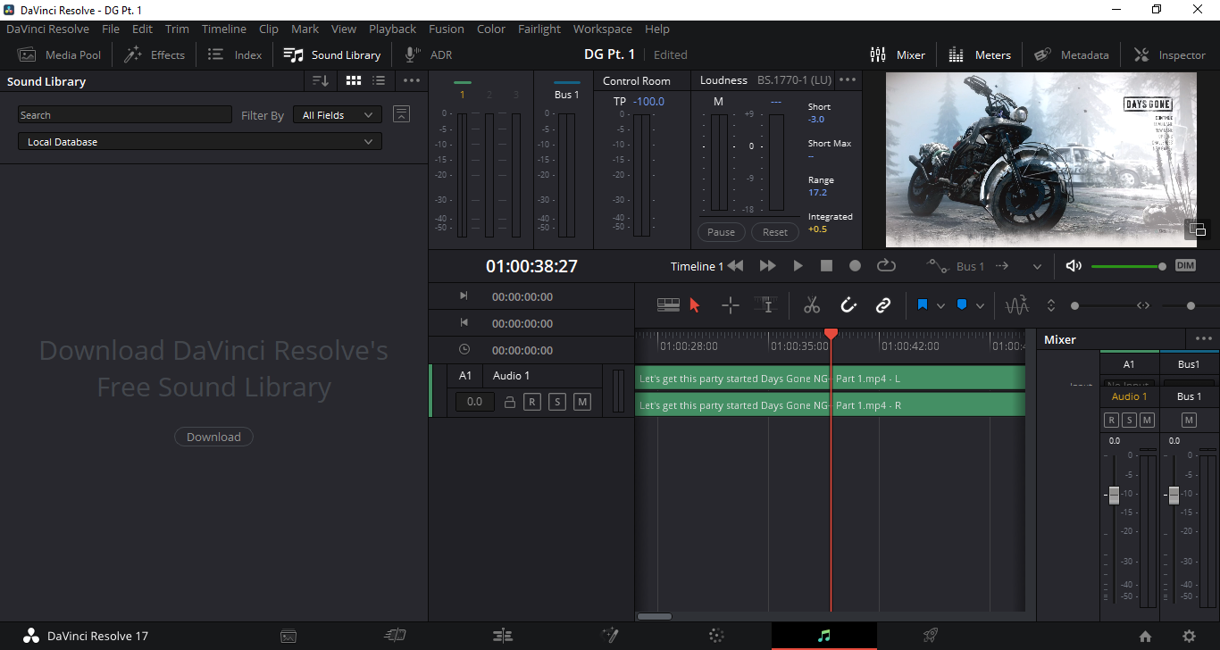Viewport: 1220px width, 650px height.
Task: Click the A1 track volume field
Action: tap(474, 402)
